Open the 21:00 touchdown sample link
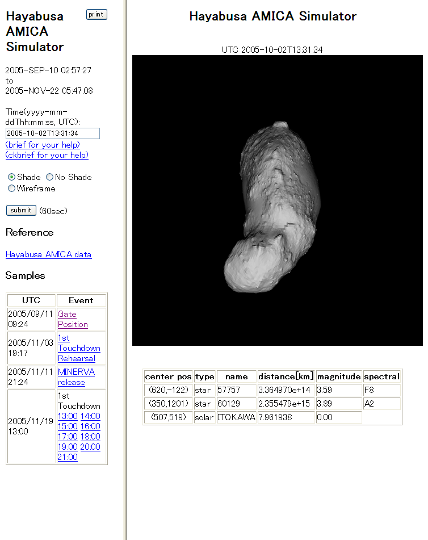Screen dimensions: 428x540 [68, 457]
